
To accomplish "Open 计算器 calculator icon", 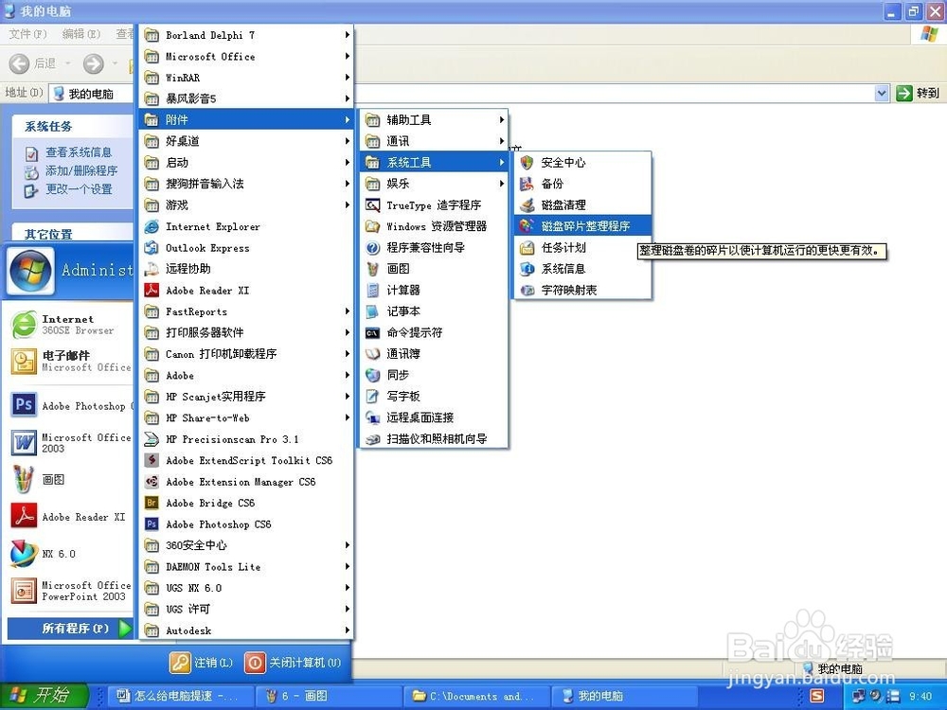I will [372, 290].
